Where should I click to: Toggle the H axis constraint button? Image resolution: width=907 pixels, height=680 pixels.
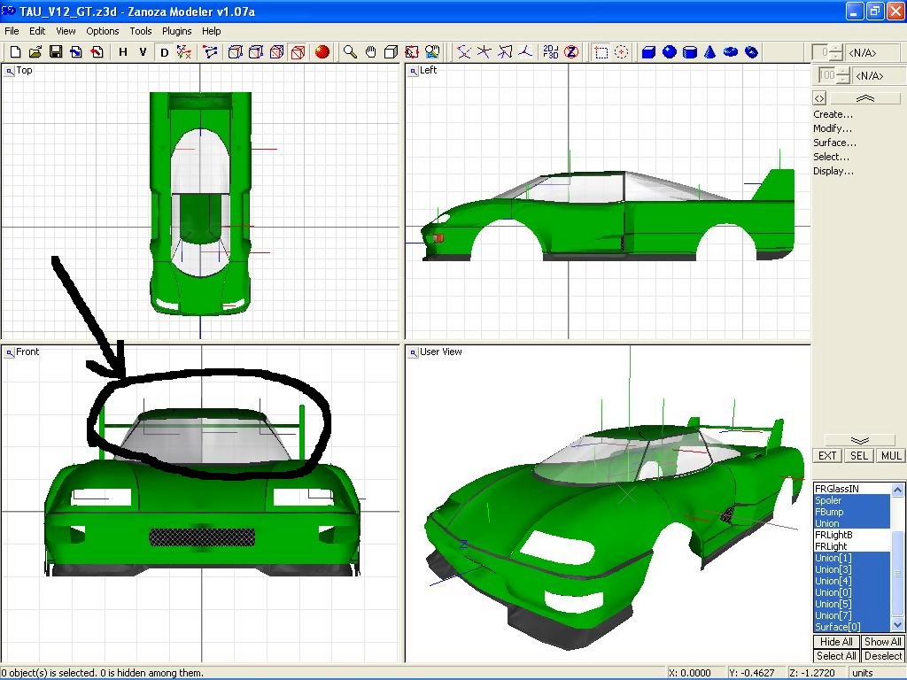pos(123,52)
